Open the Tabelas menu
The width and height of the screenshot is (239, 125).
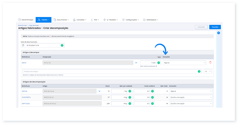pyautogui.click(x=43, y=20)
